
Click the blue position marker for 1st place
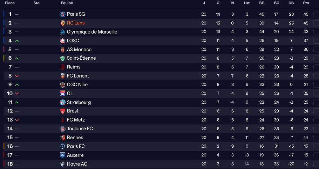[x=4, y=14]
